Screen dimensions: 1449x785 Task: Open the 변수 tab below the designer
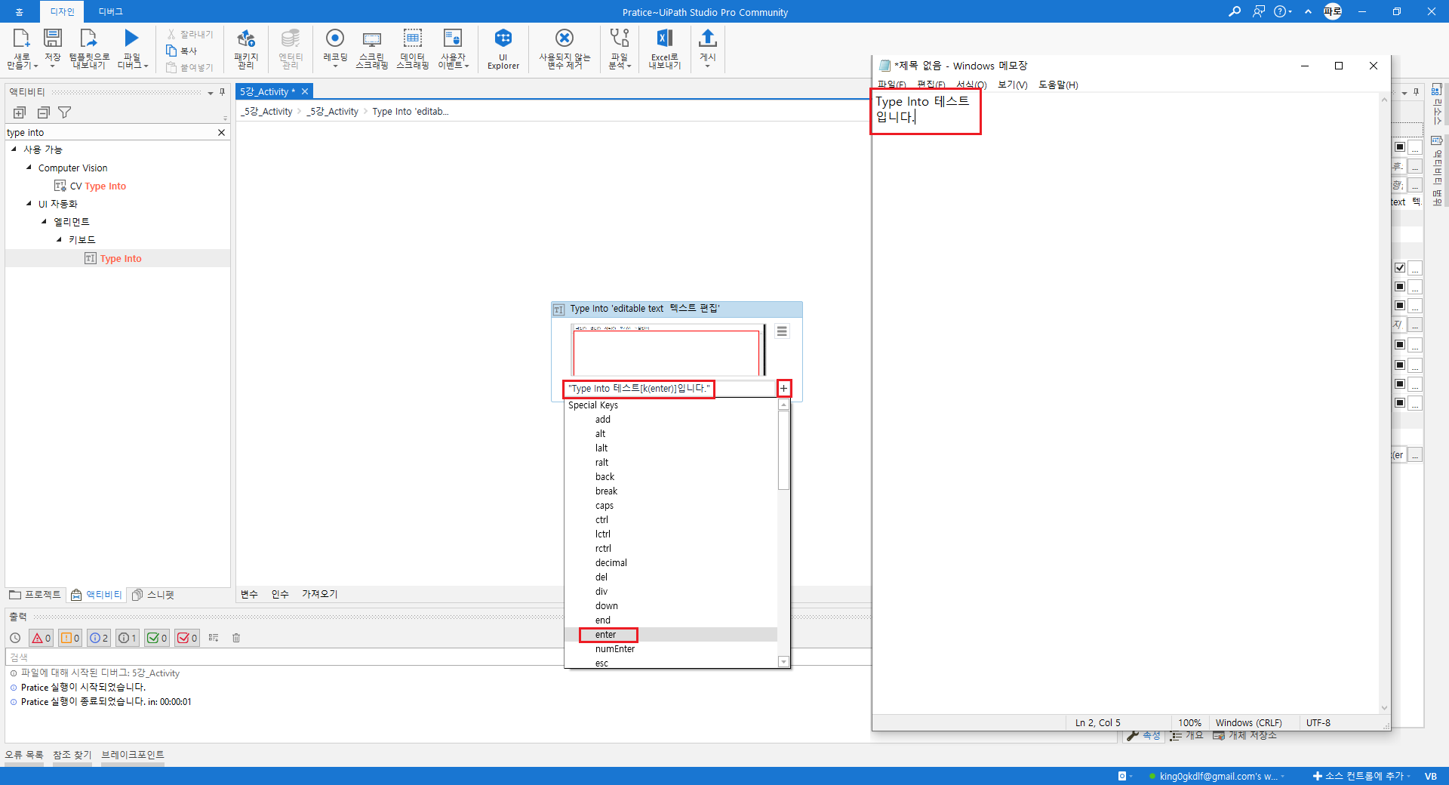(x=249, y=594)
